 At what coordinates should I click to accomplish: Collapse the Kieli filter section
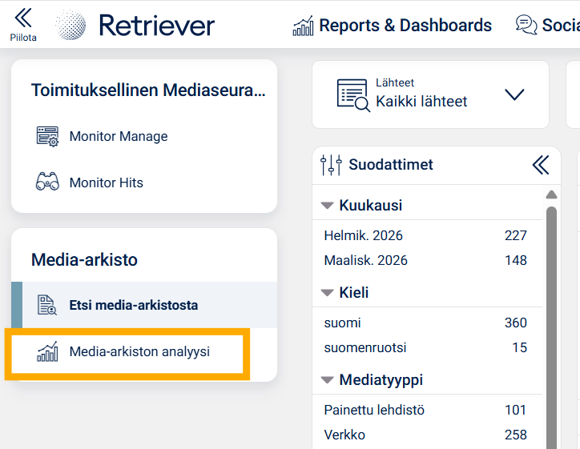327,293
